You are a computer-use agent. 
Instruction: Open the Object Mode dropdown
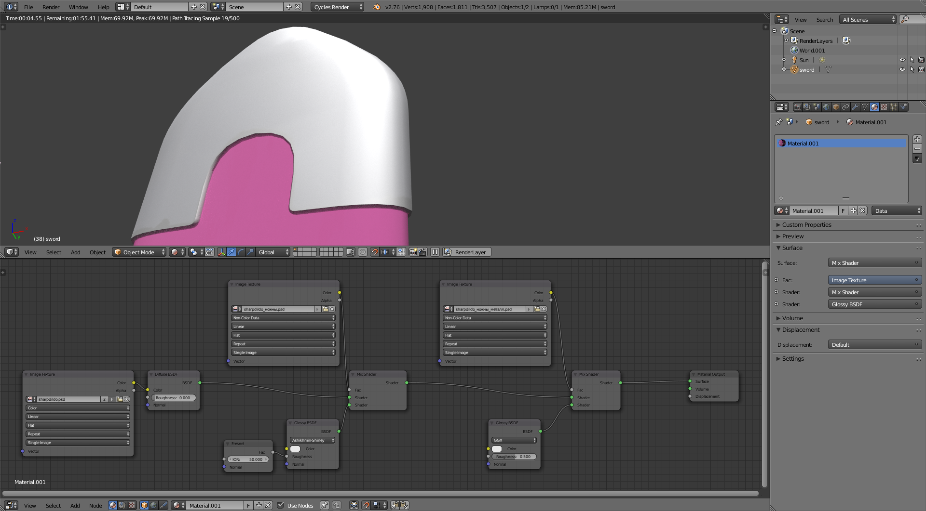(x=139, y=252)
